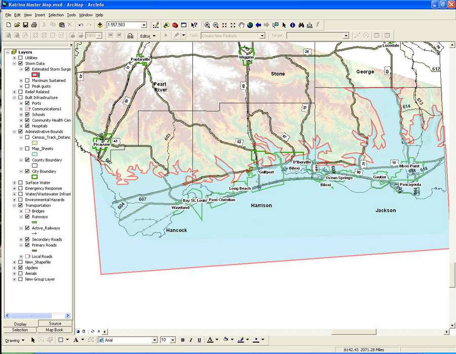This screenshot has width=456, height=354.
Task: Open the Edit menu
Action: pos(17,15)
